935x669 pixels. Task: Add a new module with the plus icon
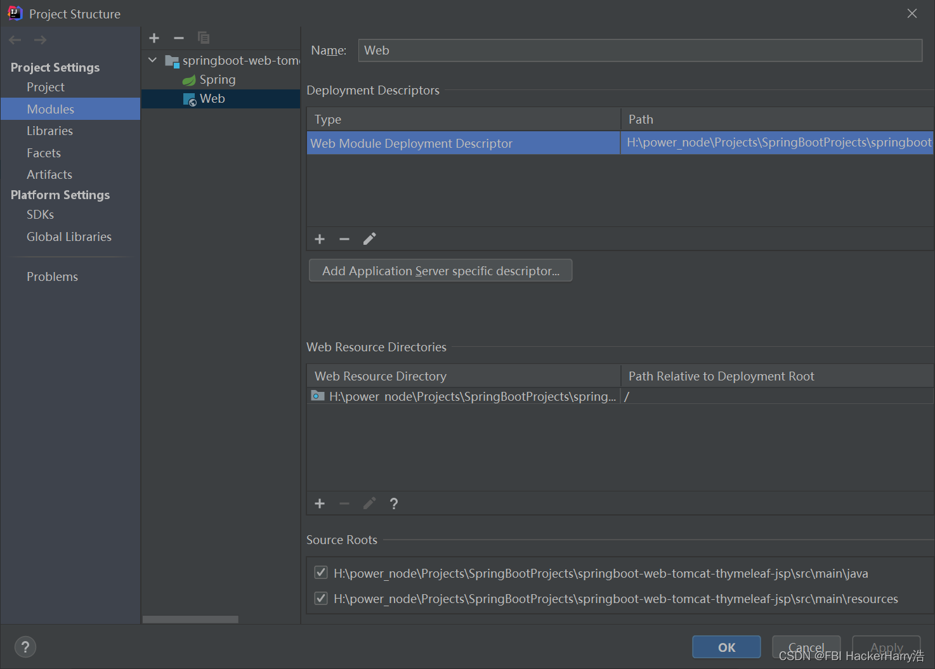tap(154, 38)
